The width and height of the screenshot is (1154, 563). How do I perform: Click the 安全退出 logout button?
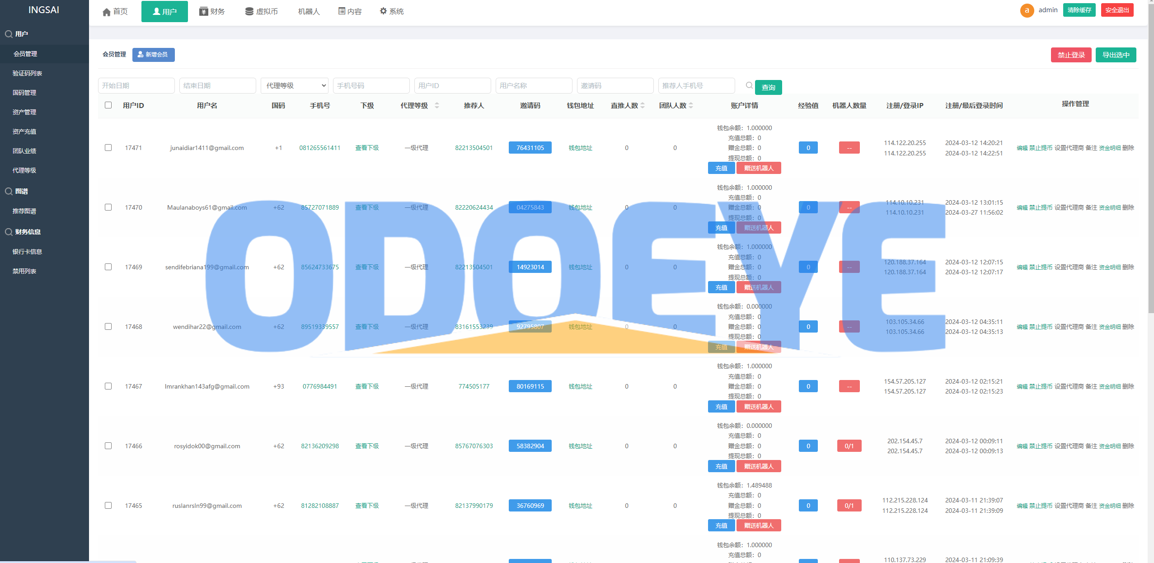[1117, 10]
